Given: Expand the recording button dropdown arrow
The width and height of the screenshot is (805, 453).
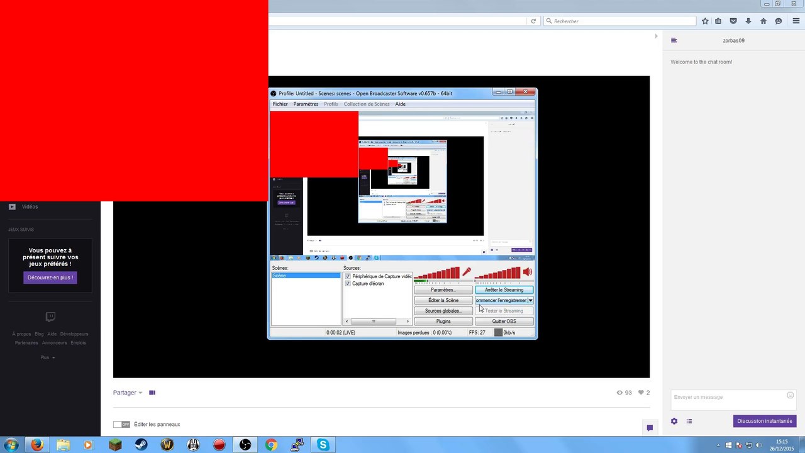Looking at the screenshot, I should [530, 300].
